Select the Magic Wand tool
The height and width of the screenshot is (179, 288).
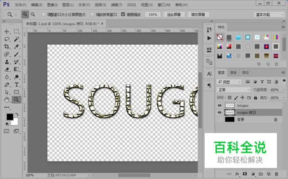coord(16,39)
